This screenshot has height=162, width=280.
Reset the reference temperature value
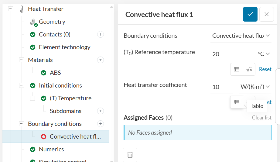(x=265, y=69)
